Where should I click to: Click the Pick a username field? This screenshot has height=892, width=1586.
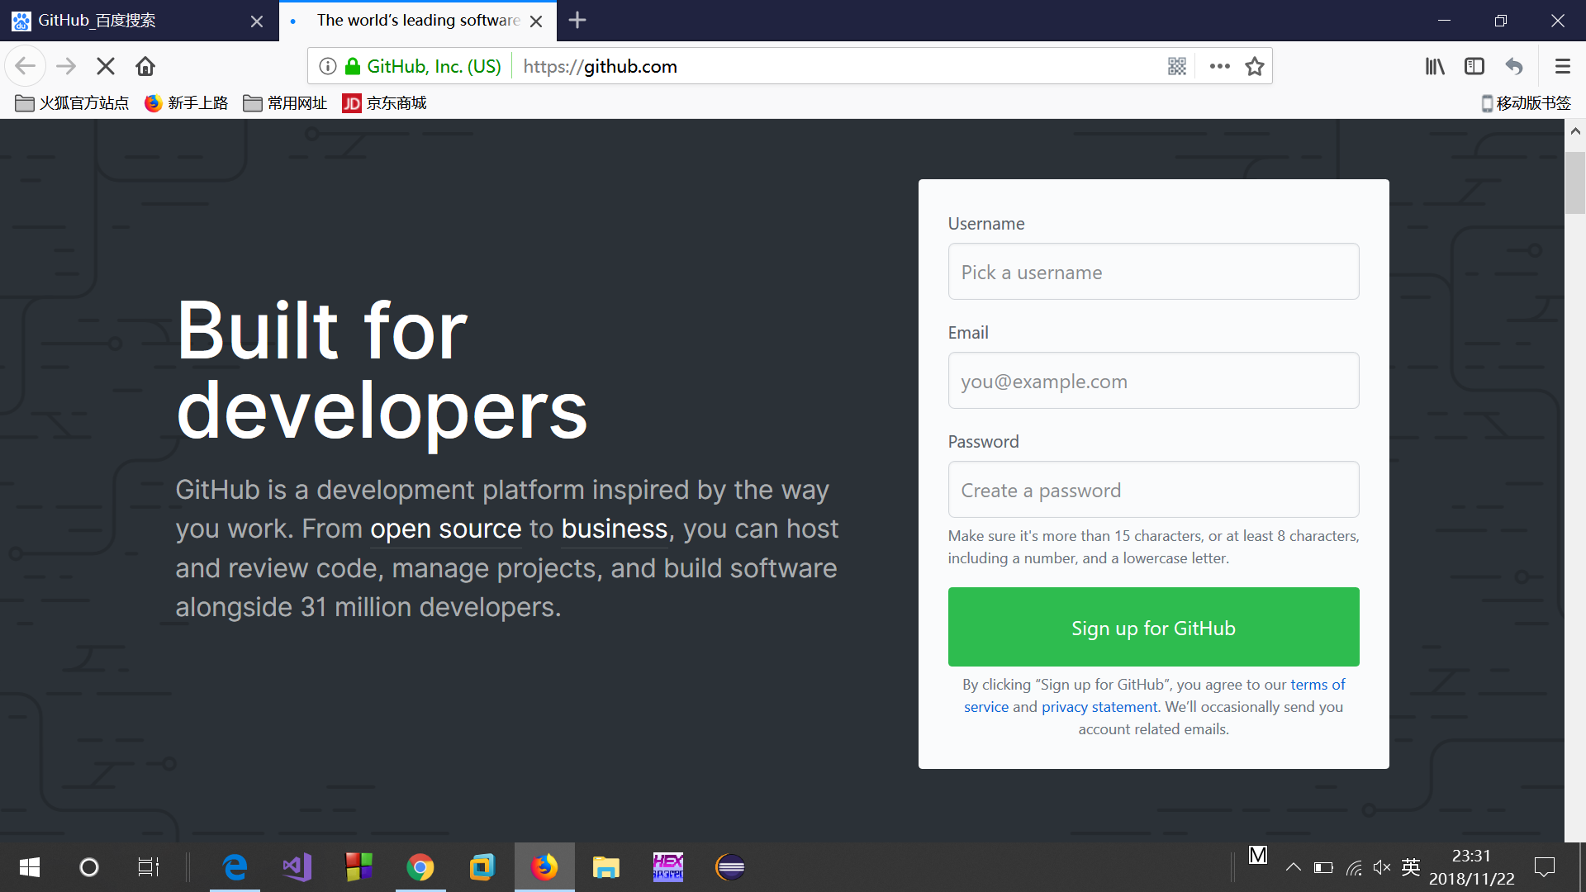1153,272
